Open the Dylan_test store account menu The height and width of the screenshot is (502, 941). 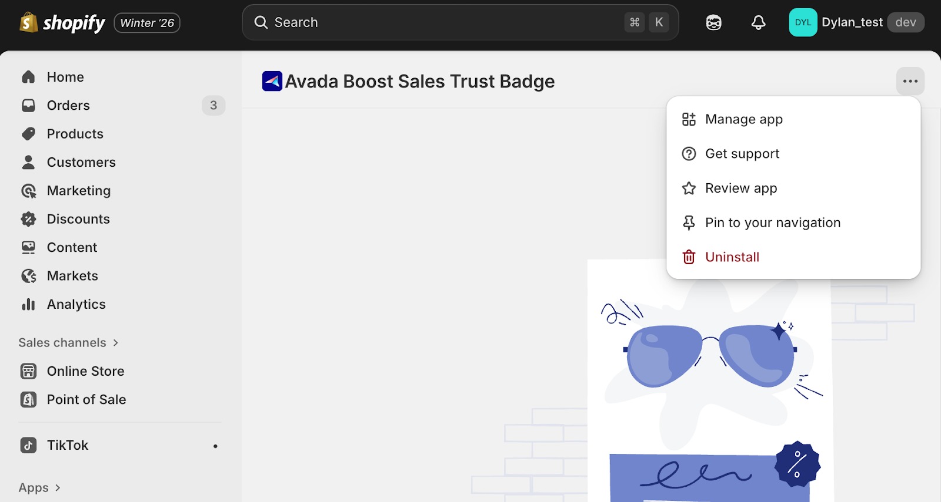coord(857,22)
